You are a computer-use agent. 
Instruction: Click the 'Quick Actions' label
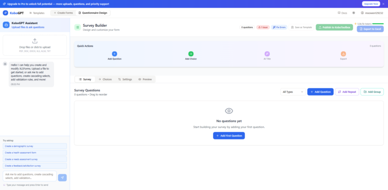click(x=85, y=46)
